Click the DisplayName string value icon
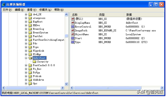 click(73, 23)
